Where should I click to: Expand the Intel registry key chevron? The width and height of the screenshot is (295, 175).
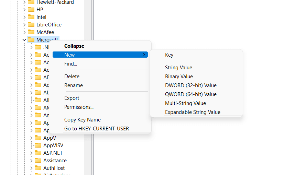coord(24,17)
